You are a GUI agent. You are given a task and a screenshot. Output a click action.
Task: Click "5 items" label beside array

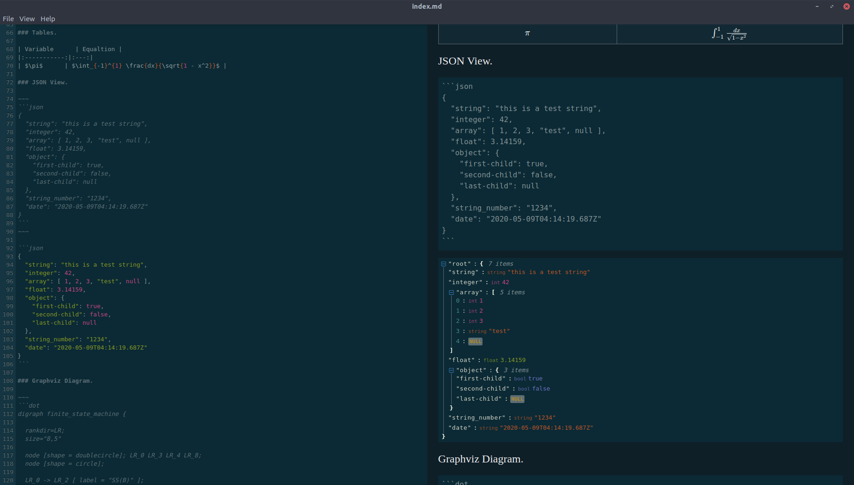[512, 292]
